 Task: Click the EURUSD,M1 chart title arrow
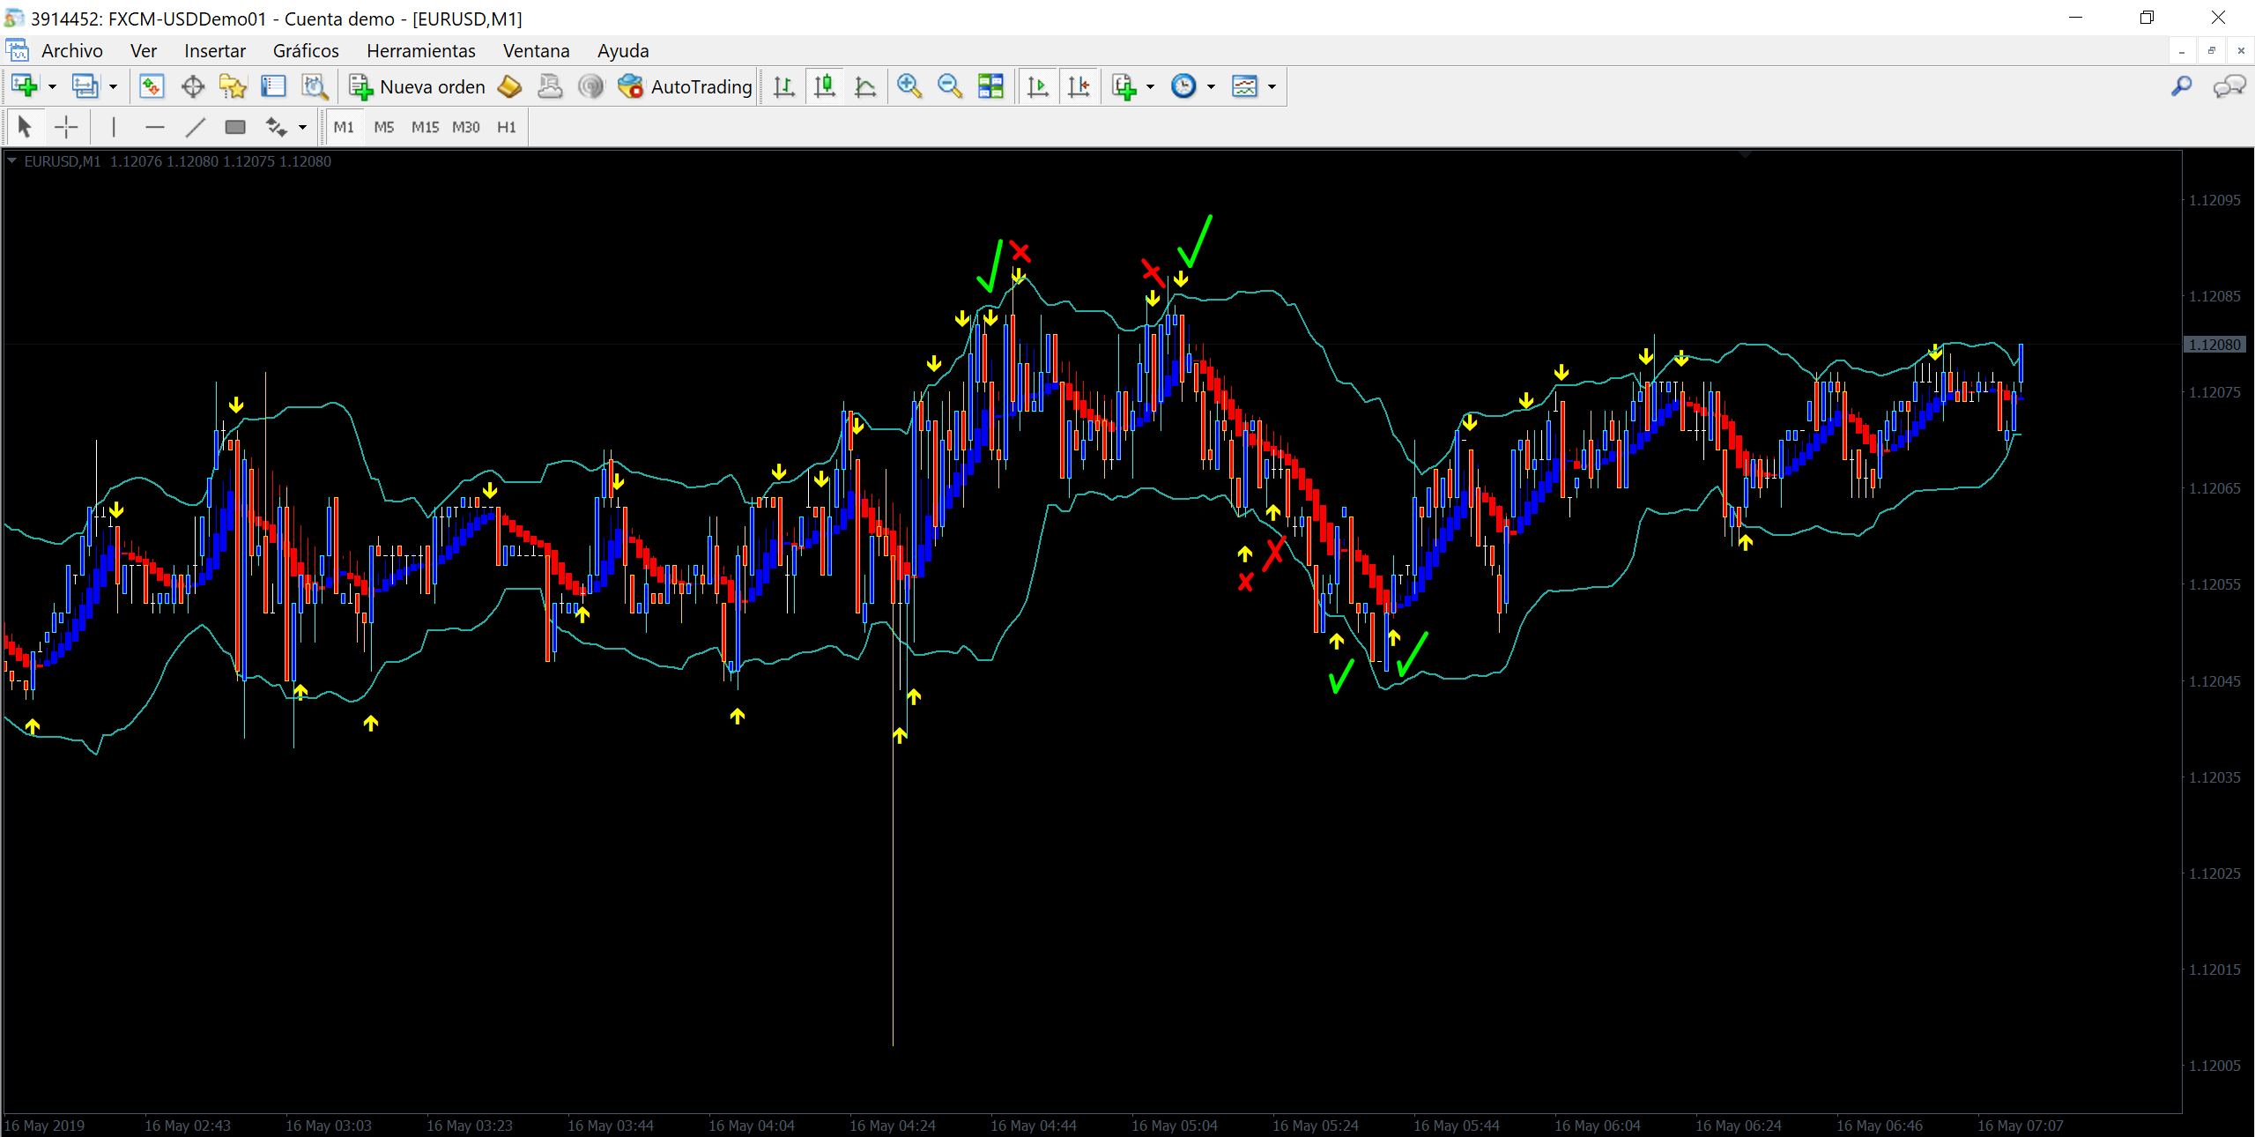click(12, 161)
